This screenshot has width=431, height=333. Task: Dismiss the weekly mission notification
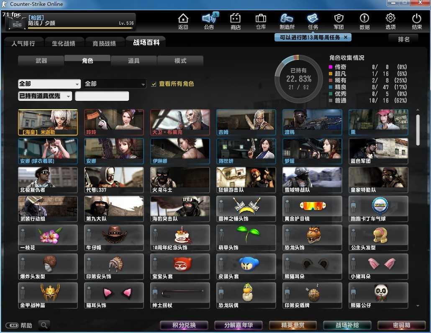point(346,37)
